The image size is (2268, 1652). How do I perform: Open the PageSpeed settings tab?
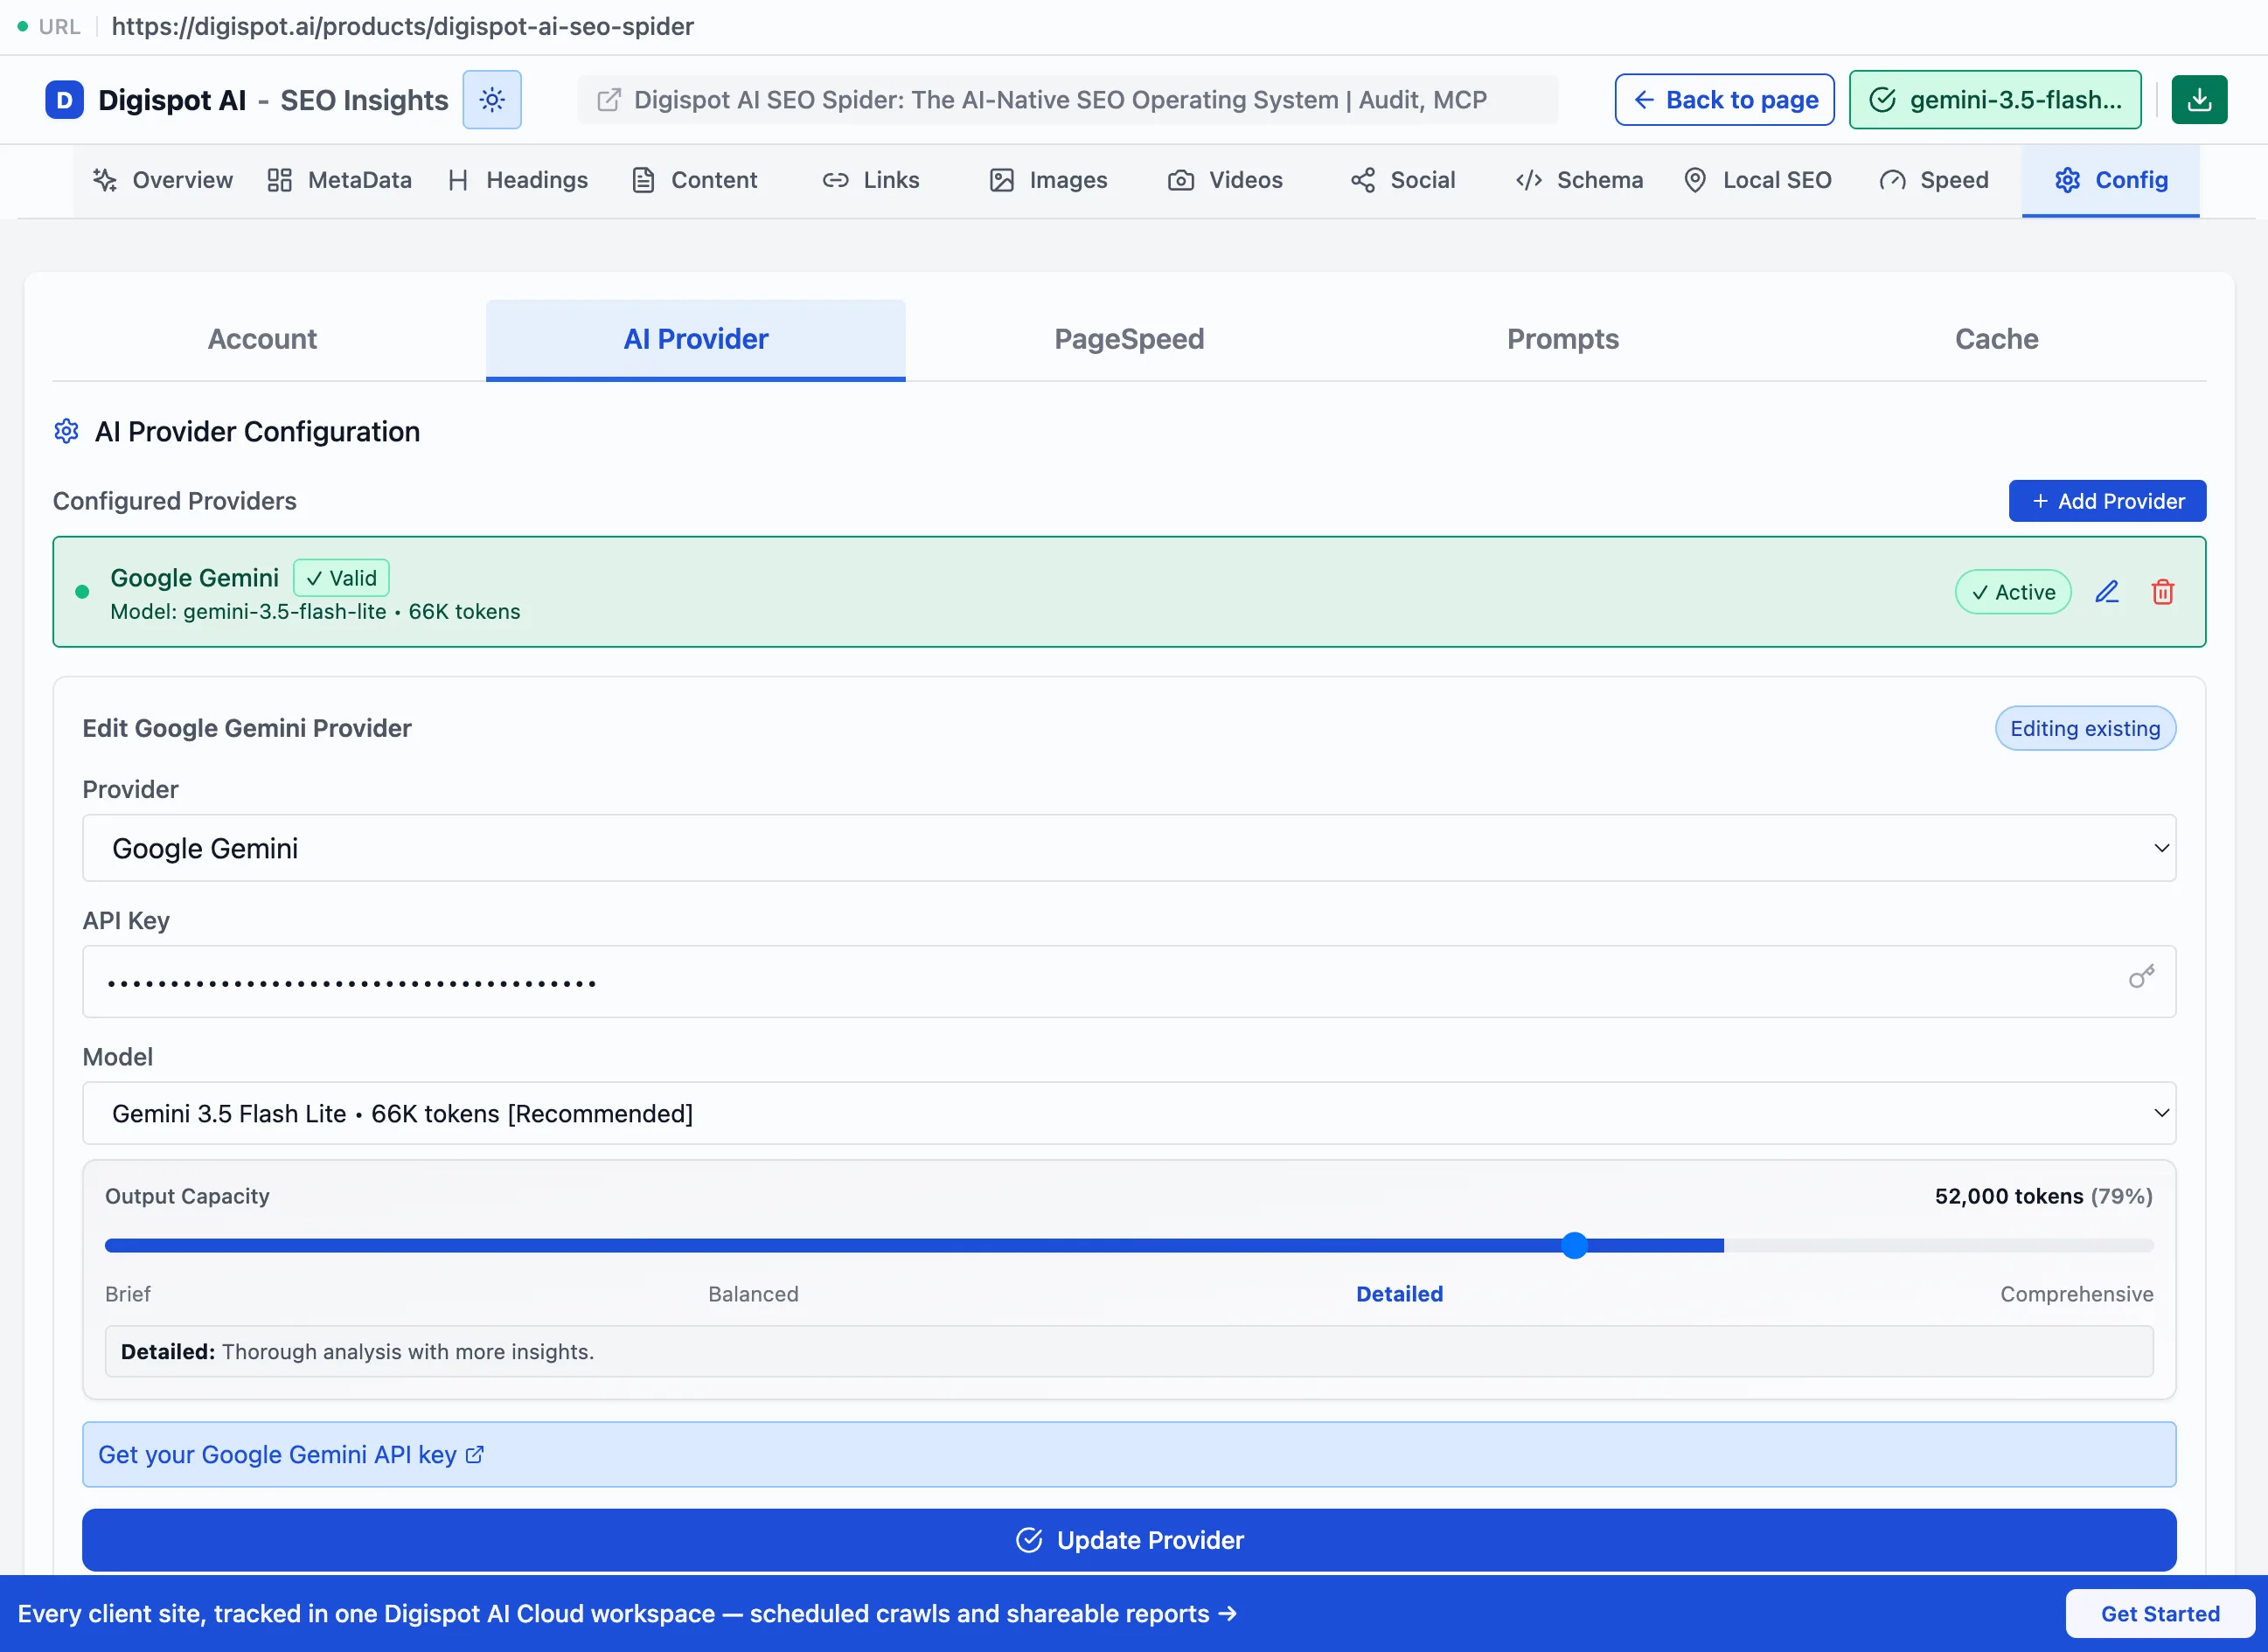tap(1129, 340)
